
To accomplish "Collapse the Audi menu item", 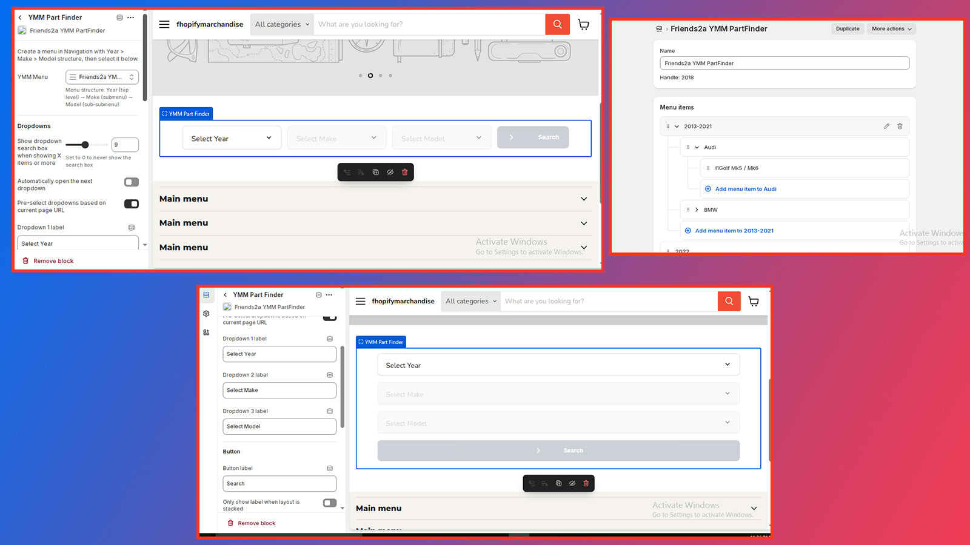I will [x=697, y=147].
